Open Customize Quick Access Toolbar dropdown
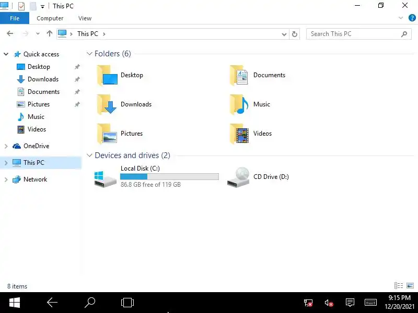Image resolution: width=418 pixels, height=313 pixels. coord(42,7)
